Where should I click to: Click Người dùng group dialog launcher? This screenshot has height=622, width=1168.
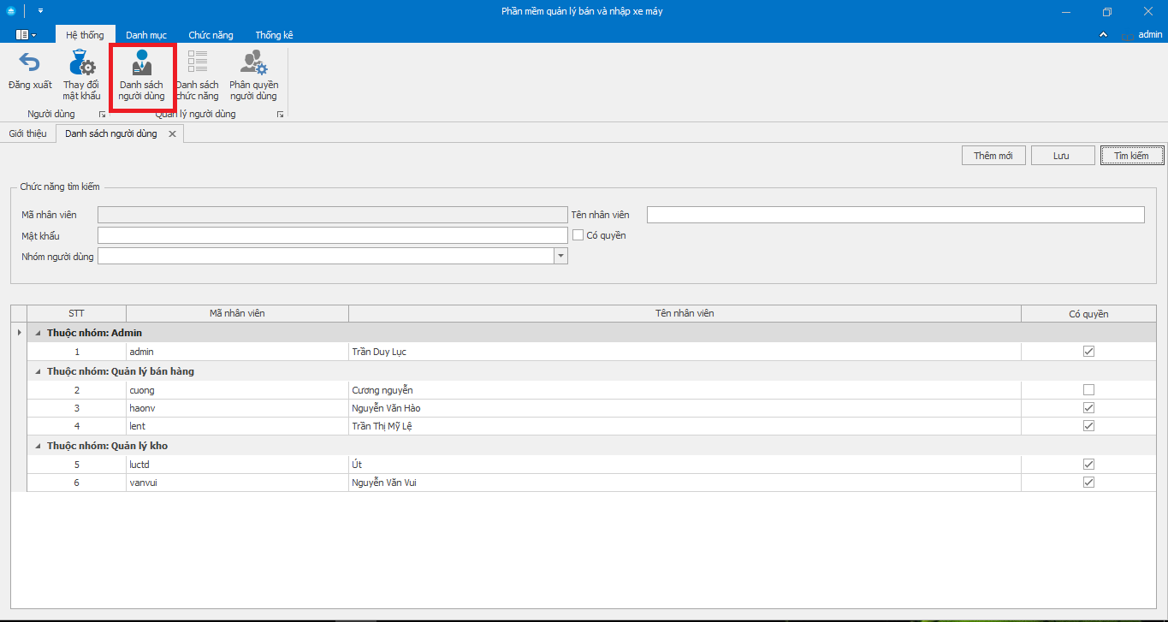coord(103,114)
